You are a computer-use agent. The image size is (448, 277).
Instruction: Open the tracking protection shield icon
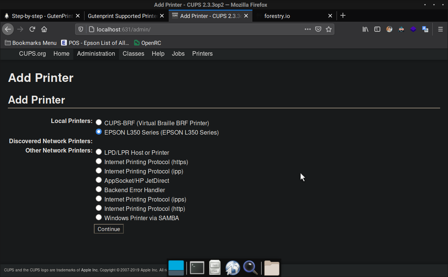coord(81,29)
